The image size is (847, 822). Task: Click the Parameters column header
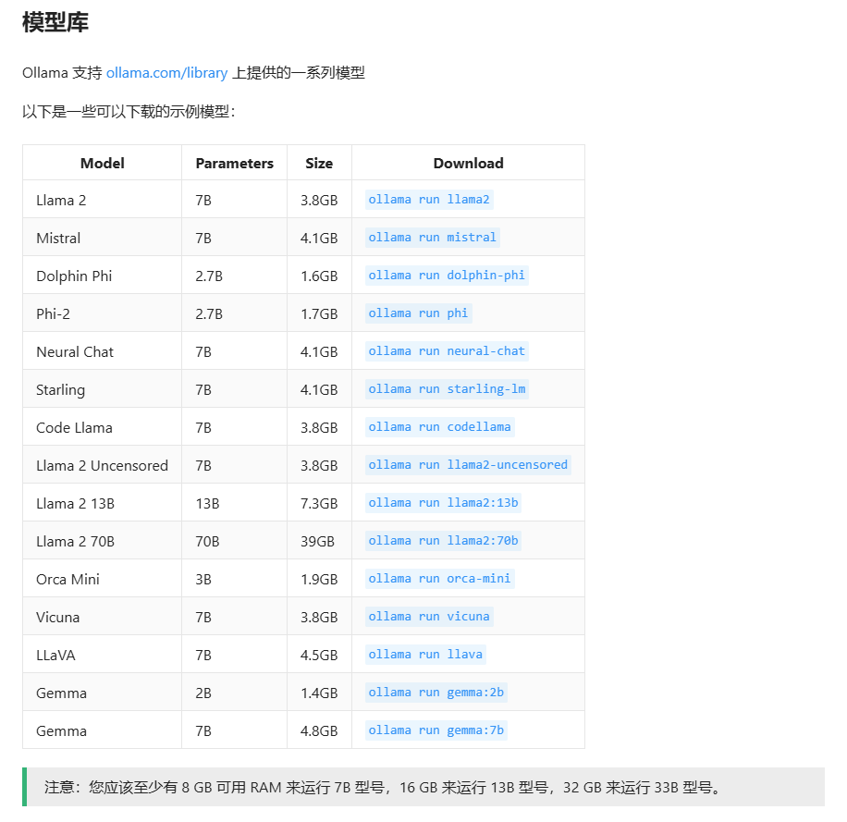tap(235, 163)
